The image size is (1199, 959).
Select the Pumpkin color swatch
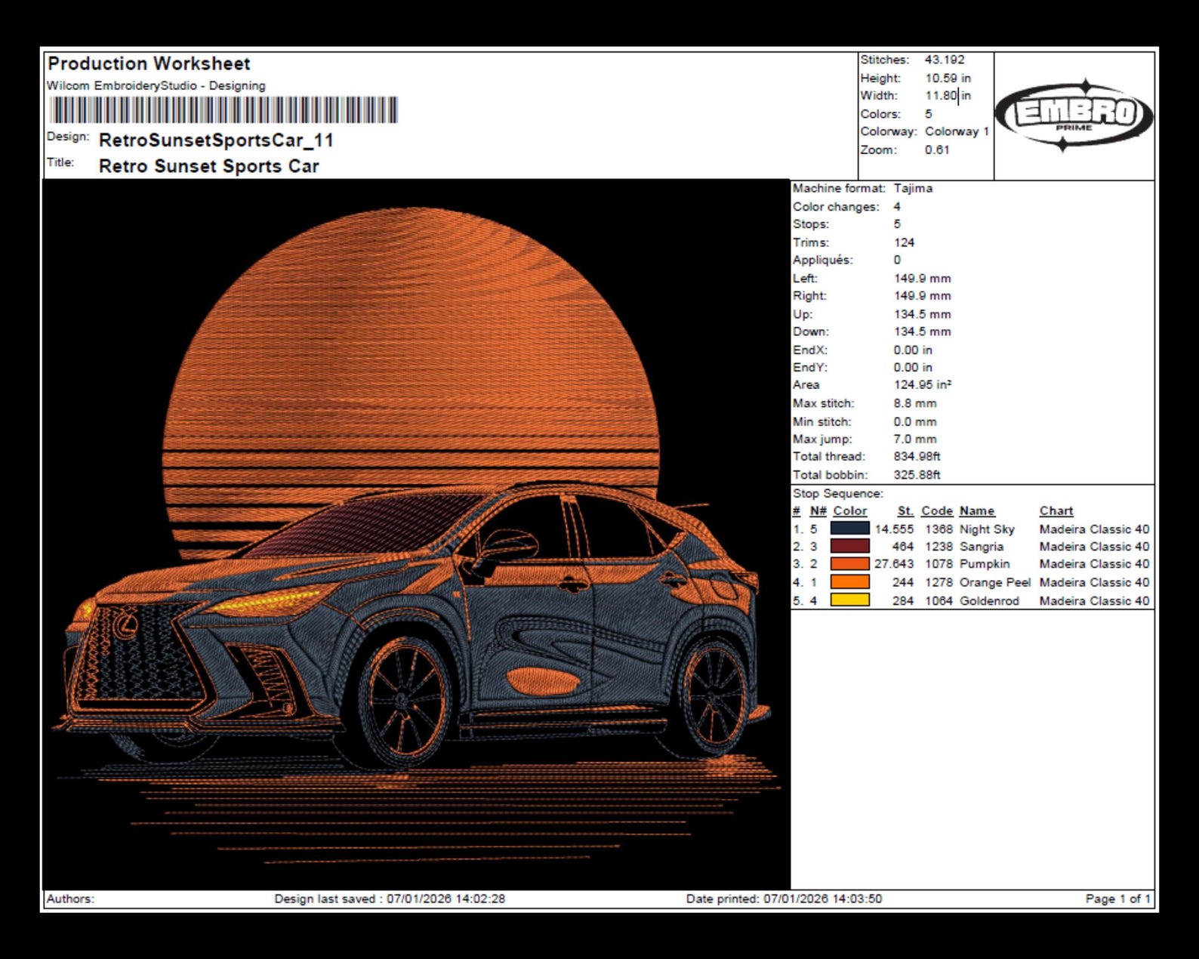click(849, 564)
